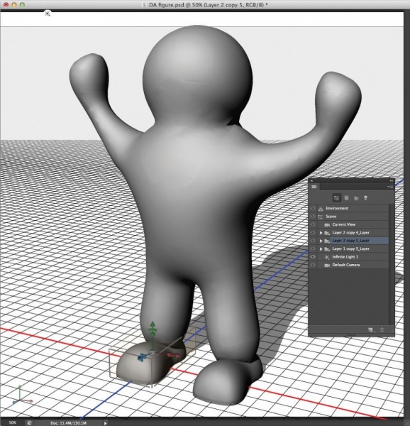The width and height of the screenshot is (410, 426).
Task: Click the trash icon in 3D panel
Action: [x=382, y=330]
